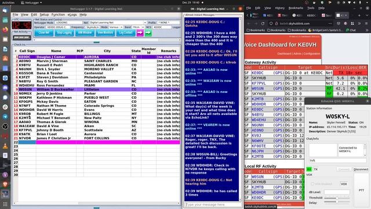Open the LibreOffice Writer icon in dock
This screenshot has width=371, height=209.
click(5, 49)
